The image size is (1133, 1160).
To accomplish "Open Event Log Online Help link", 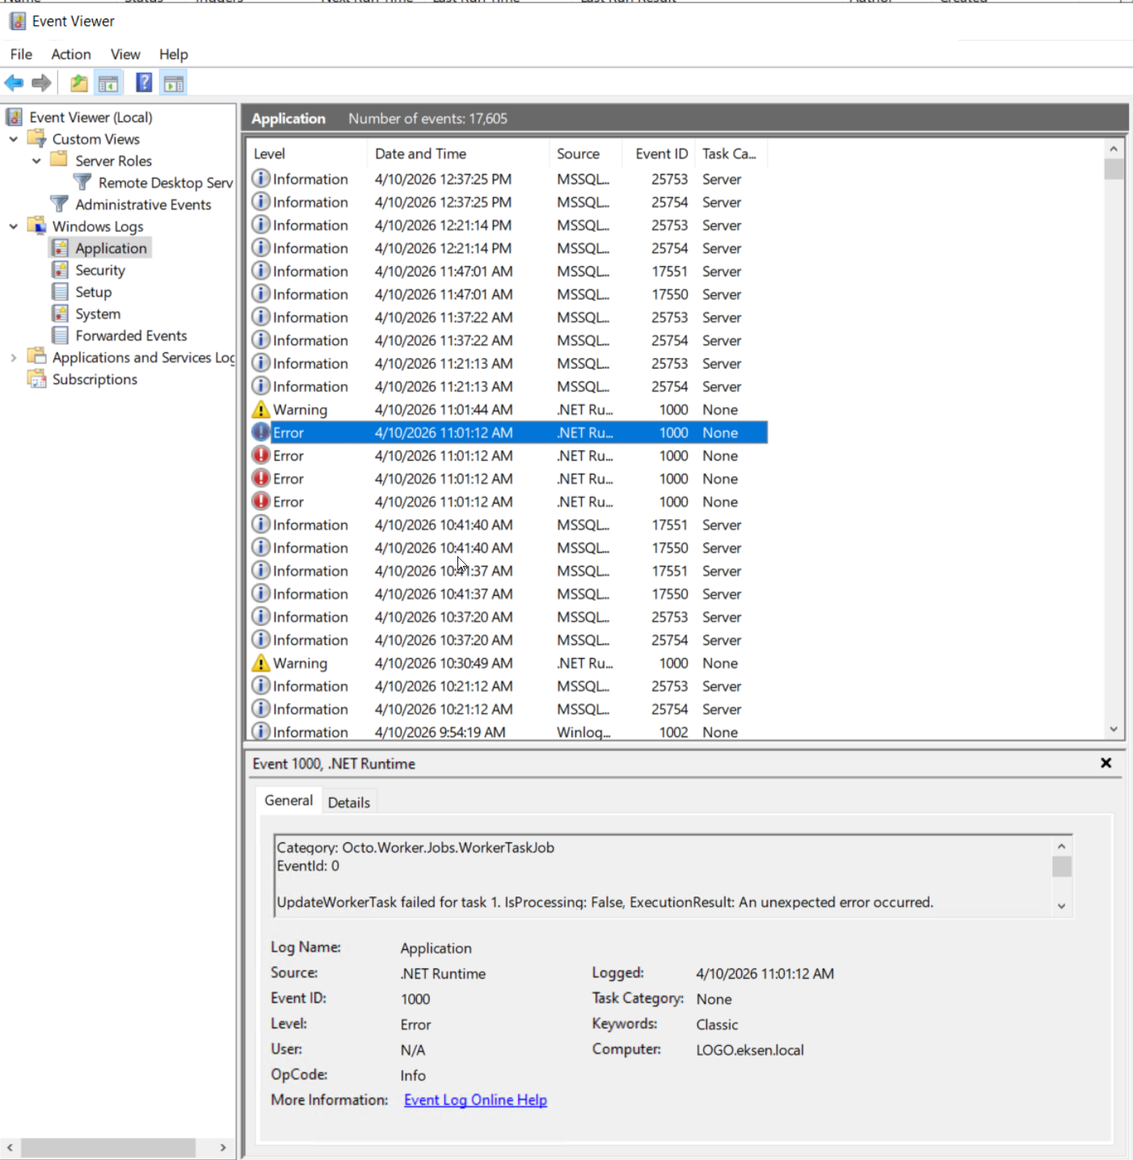I will tap(475, 1100).
